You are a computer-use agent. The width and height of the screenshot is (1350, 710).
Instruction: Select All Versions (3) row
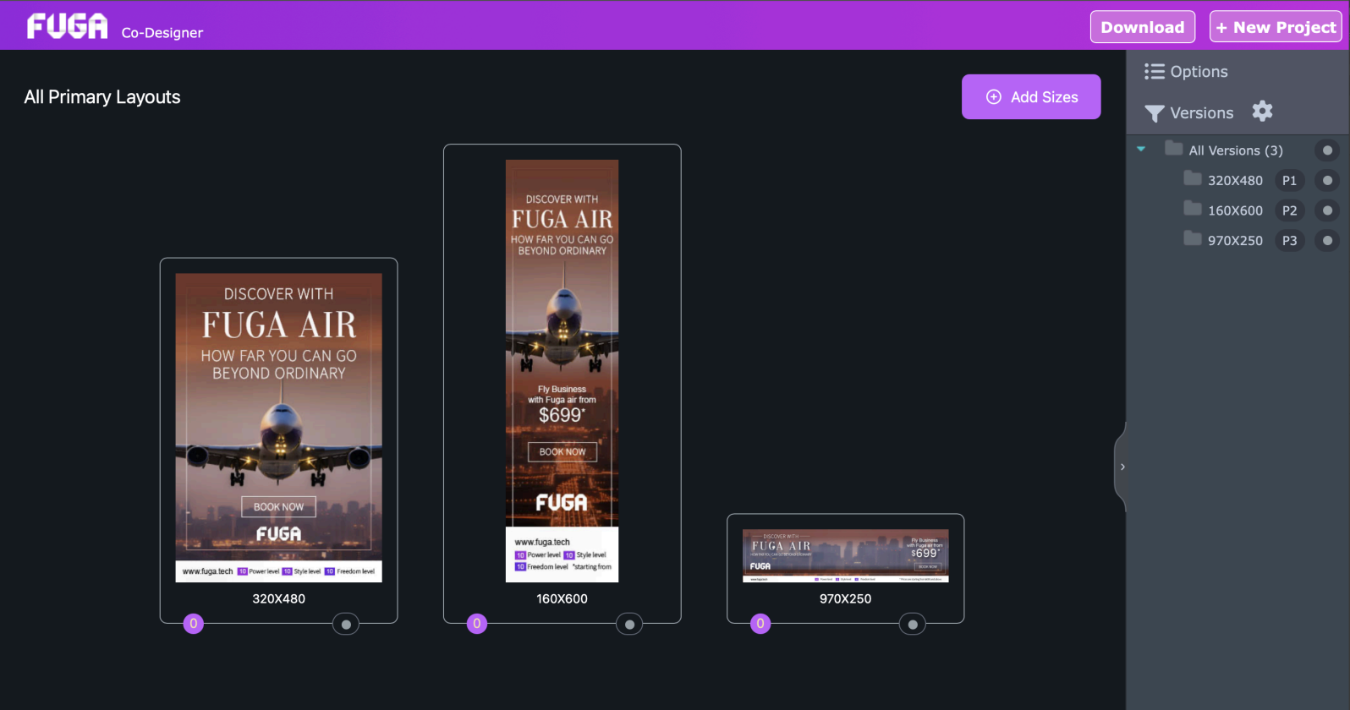[x=1236, y=150]
